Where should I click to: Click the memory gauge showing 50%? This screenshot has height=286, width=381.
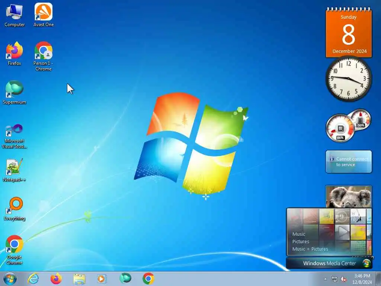361,120
